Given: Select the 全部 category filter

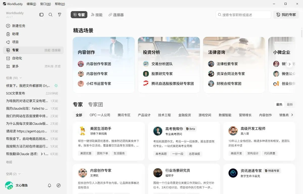Looking at the screenshot, I should tap(79, 115).
